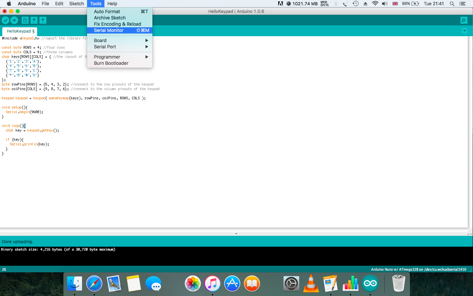Open the Apple menu
Viewport: 473px width, 296px height.
[9, 4]
